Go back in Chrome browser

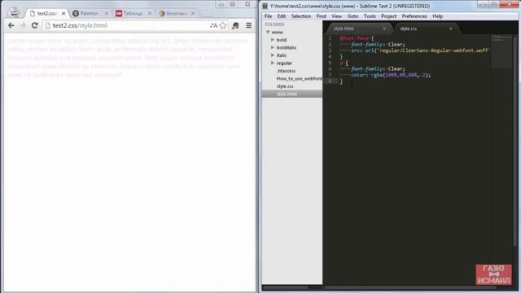coord(11,25)
